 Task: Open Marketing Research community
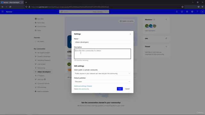tap(44, 60)
